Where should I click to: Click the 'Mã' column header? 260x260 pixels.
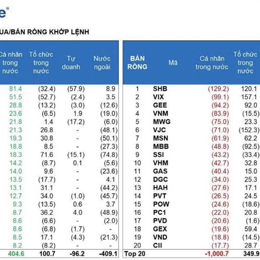coord(173,63)
